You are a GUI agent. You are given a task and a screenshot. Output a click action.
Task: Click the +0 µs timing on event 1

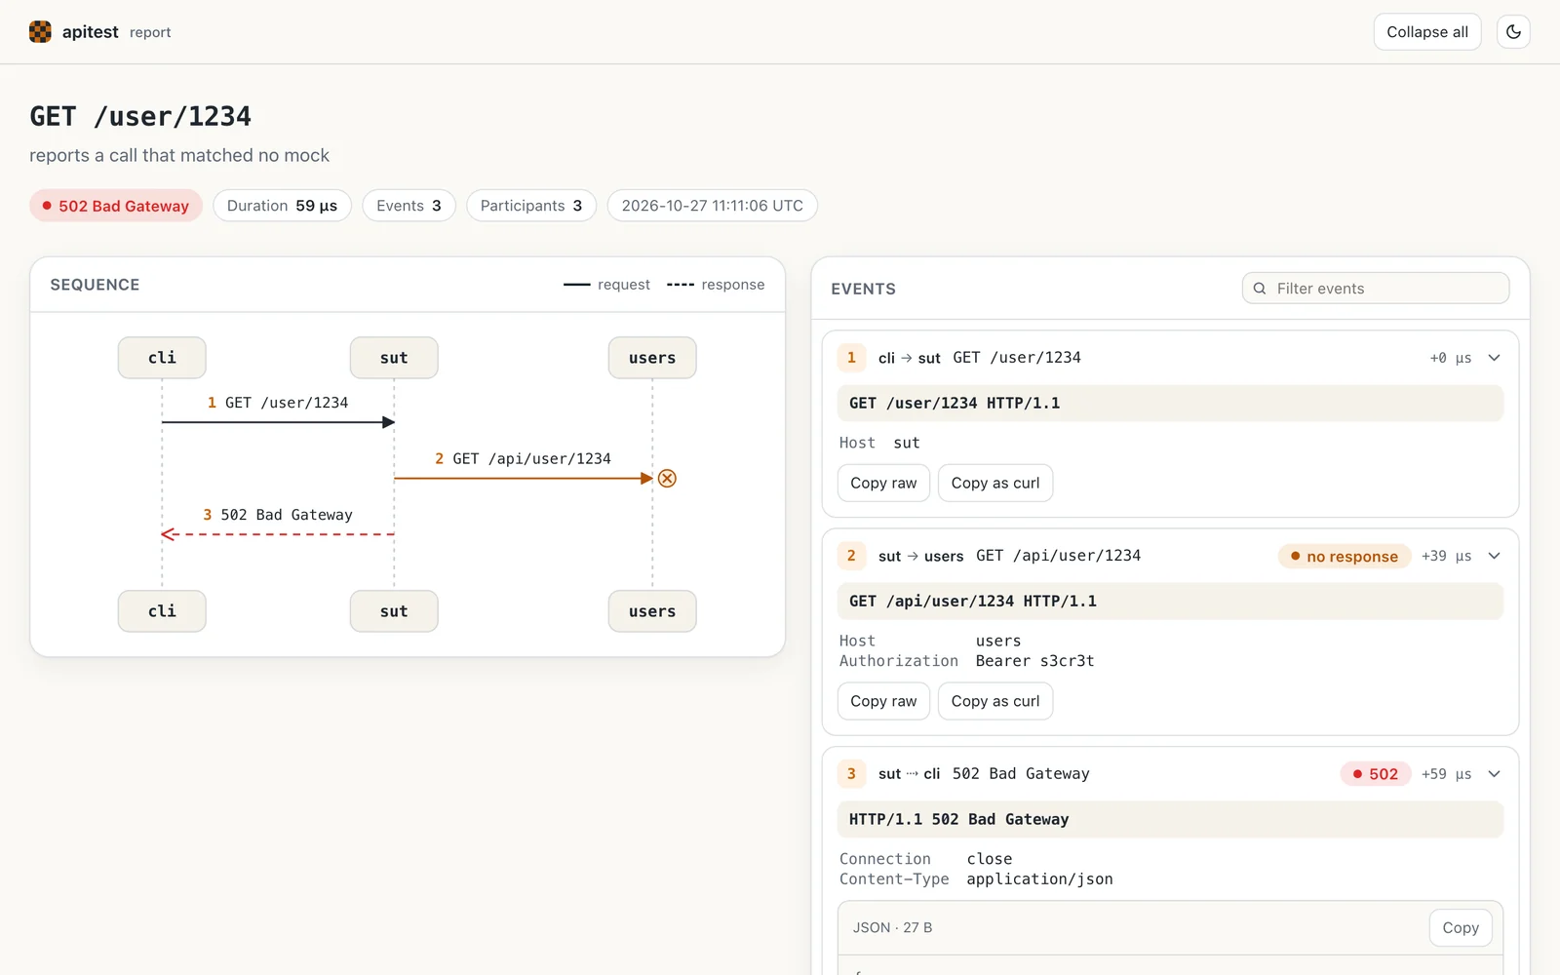(1450, 358)
